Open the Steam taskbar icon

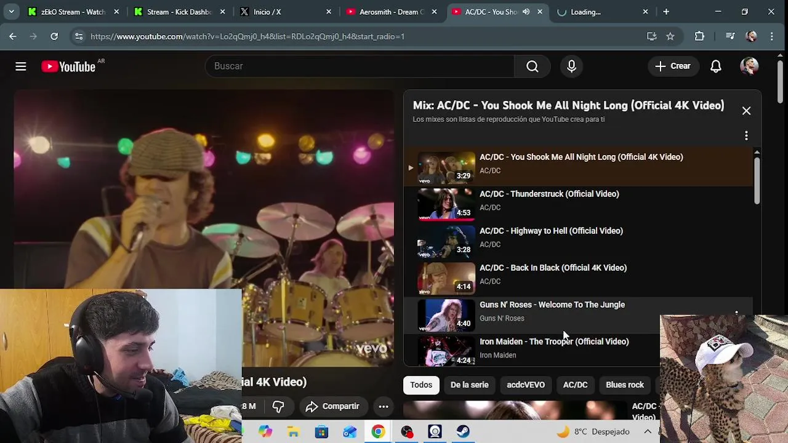click(x=463, y=432)
